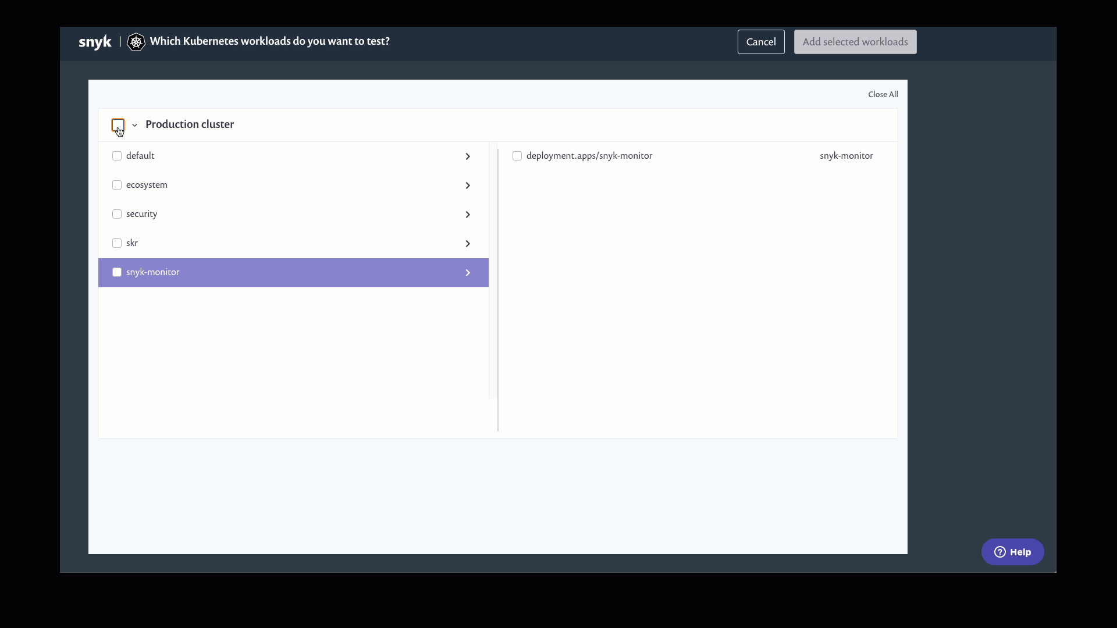Screen dimensions: 1117x628
Task: Click the Cancel button
Action: 761,42
